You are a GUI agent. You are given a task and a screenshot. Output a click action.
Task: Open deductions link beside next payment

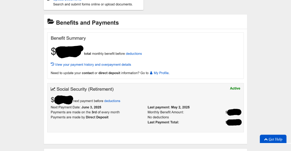pos(112,101)
